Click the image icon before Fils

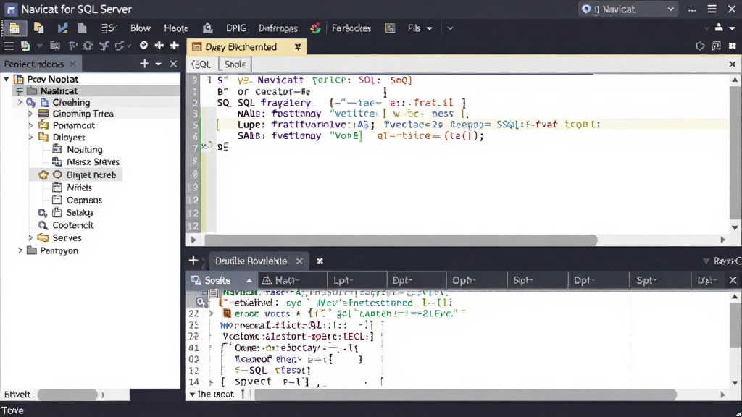(391, 28)
